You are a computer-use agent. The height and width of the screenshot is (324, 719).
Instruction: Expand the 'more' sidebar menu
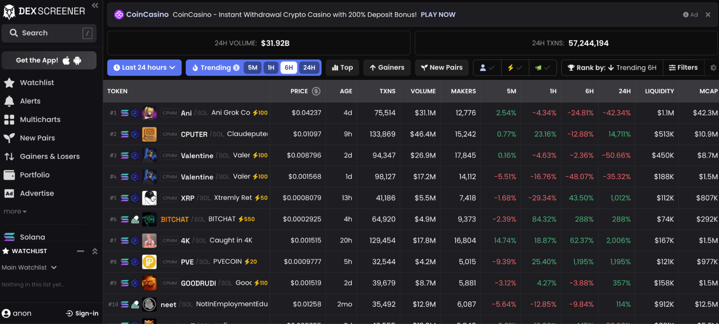click(15, 212)
